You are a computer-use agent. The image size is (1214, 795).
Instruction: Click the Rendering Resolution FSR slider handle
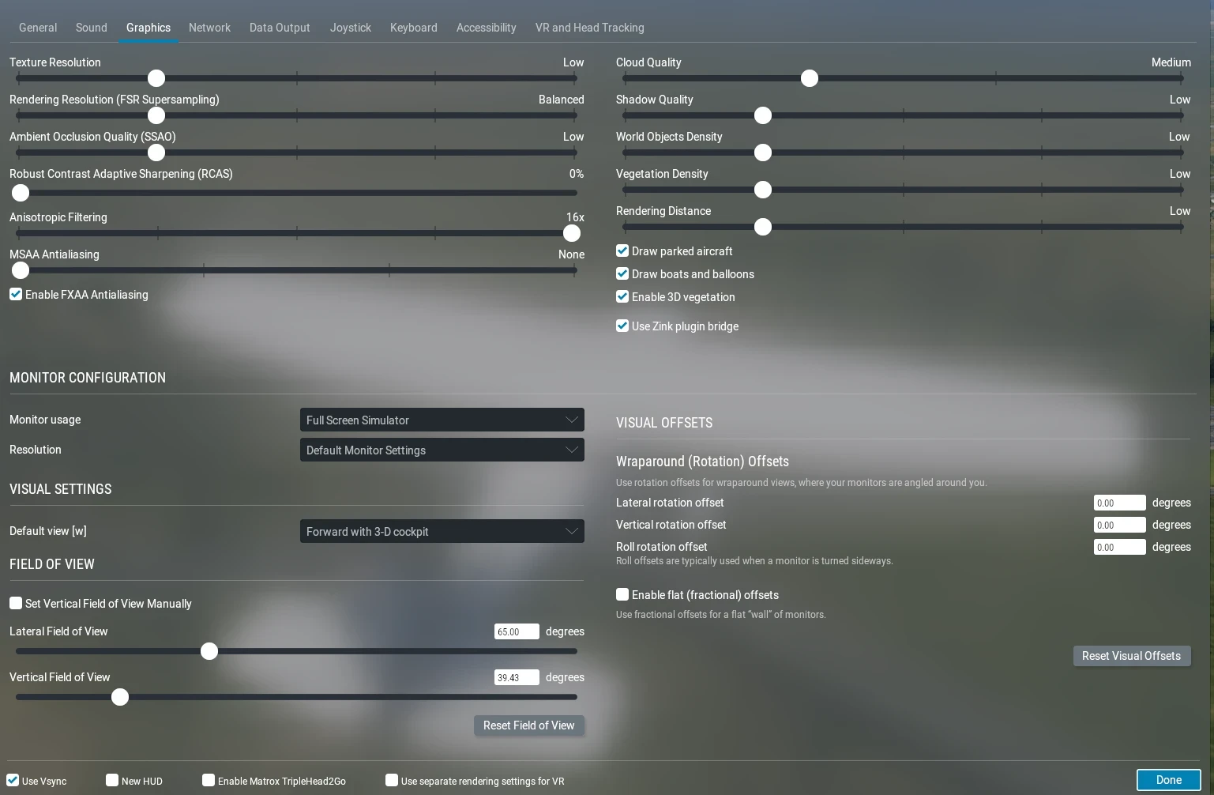click(156, 115)
